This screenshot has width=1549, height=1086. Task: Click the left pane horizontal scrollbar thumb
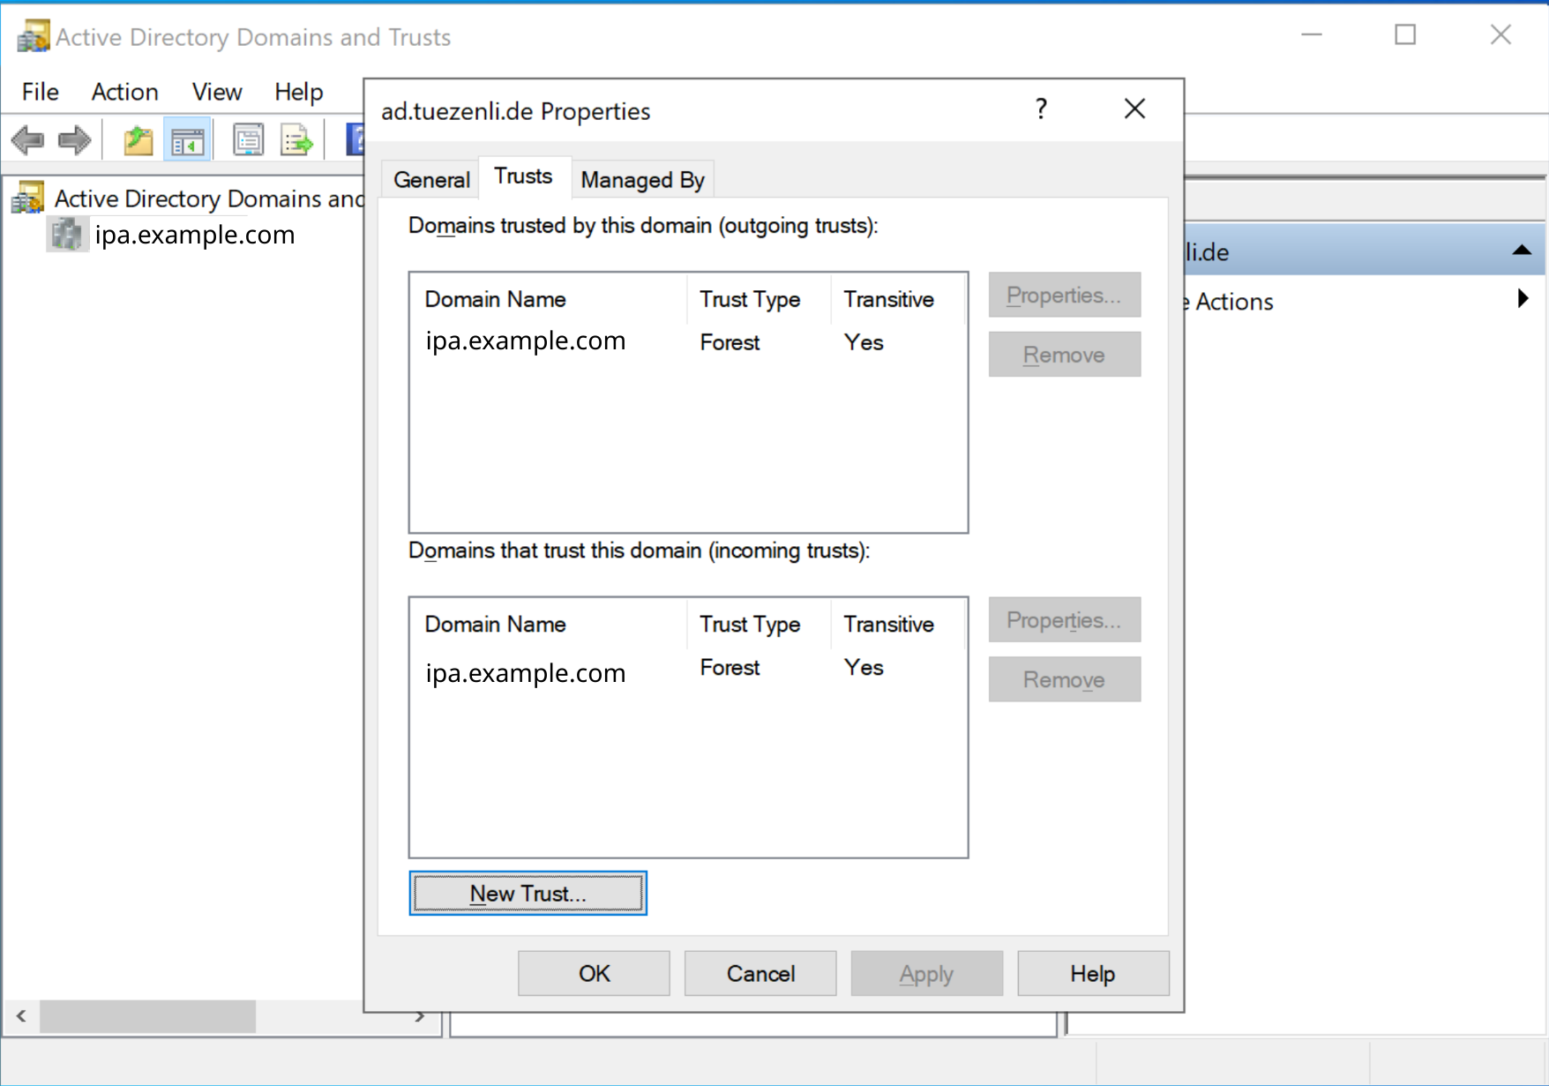point(147,1016)
